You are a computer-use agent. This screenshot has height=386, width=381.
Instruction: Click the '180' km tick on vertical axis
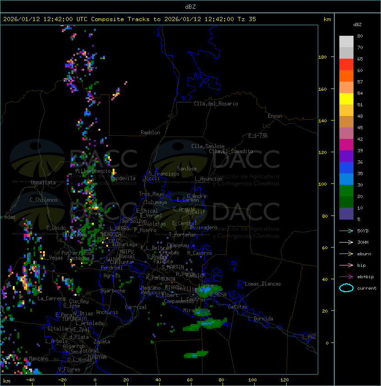[x=322, y=57]
